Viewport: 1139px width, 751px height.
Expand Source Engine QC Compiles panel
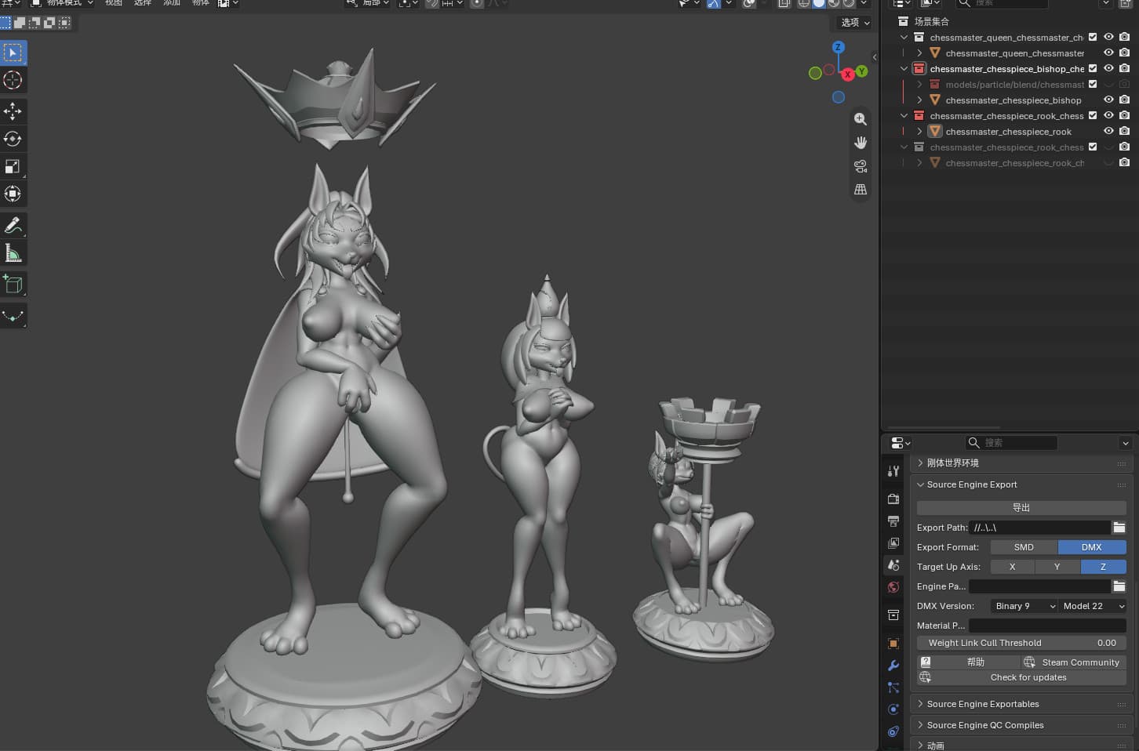(x=1021, y=725)
